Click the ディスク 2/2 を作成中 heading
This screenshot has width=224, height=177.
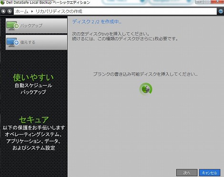pyautogui.click(x=97, y=21)
